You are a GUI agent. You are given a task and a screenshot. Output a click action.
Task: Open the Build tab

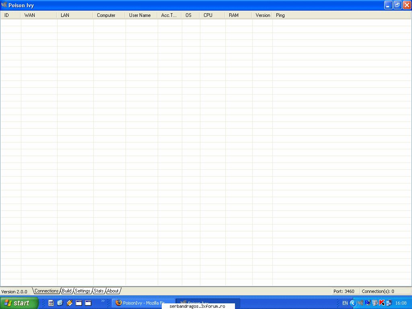(x=67, y=291)
